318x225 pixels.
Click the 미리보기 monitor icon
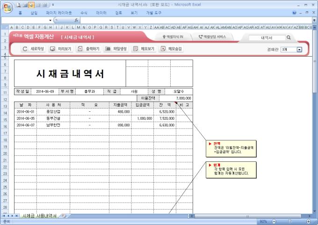[x=52, y=49]
